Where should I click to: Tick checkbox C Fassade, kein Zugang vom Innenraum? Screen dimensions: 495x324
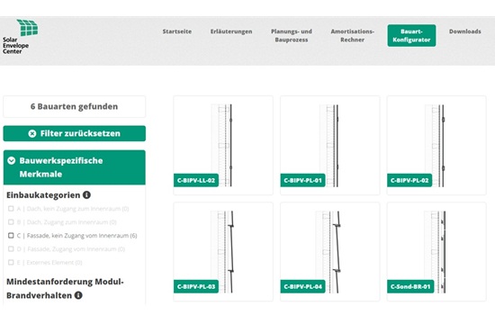point(11,235)
